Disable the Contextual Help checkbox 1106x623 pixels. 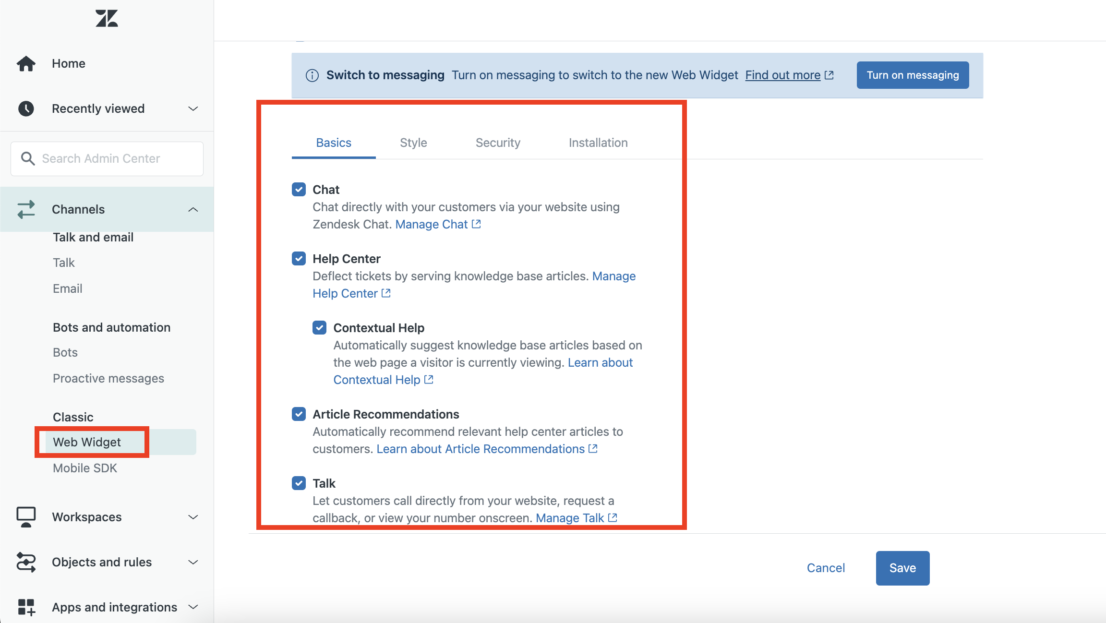[x=320, y=327]
